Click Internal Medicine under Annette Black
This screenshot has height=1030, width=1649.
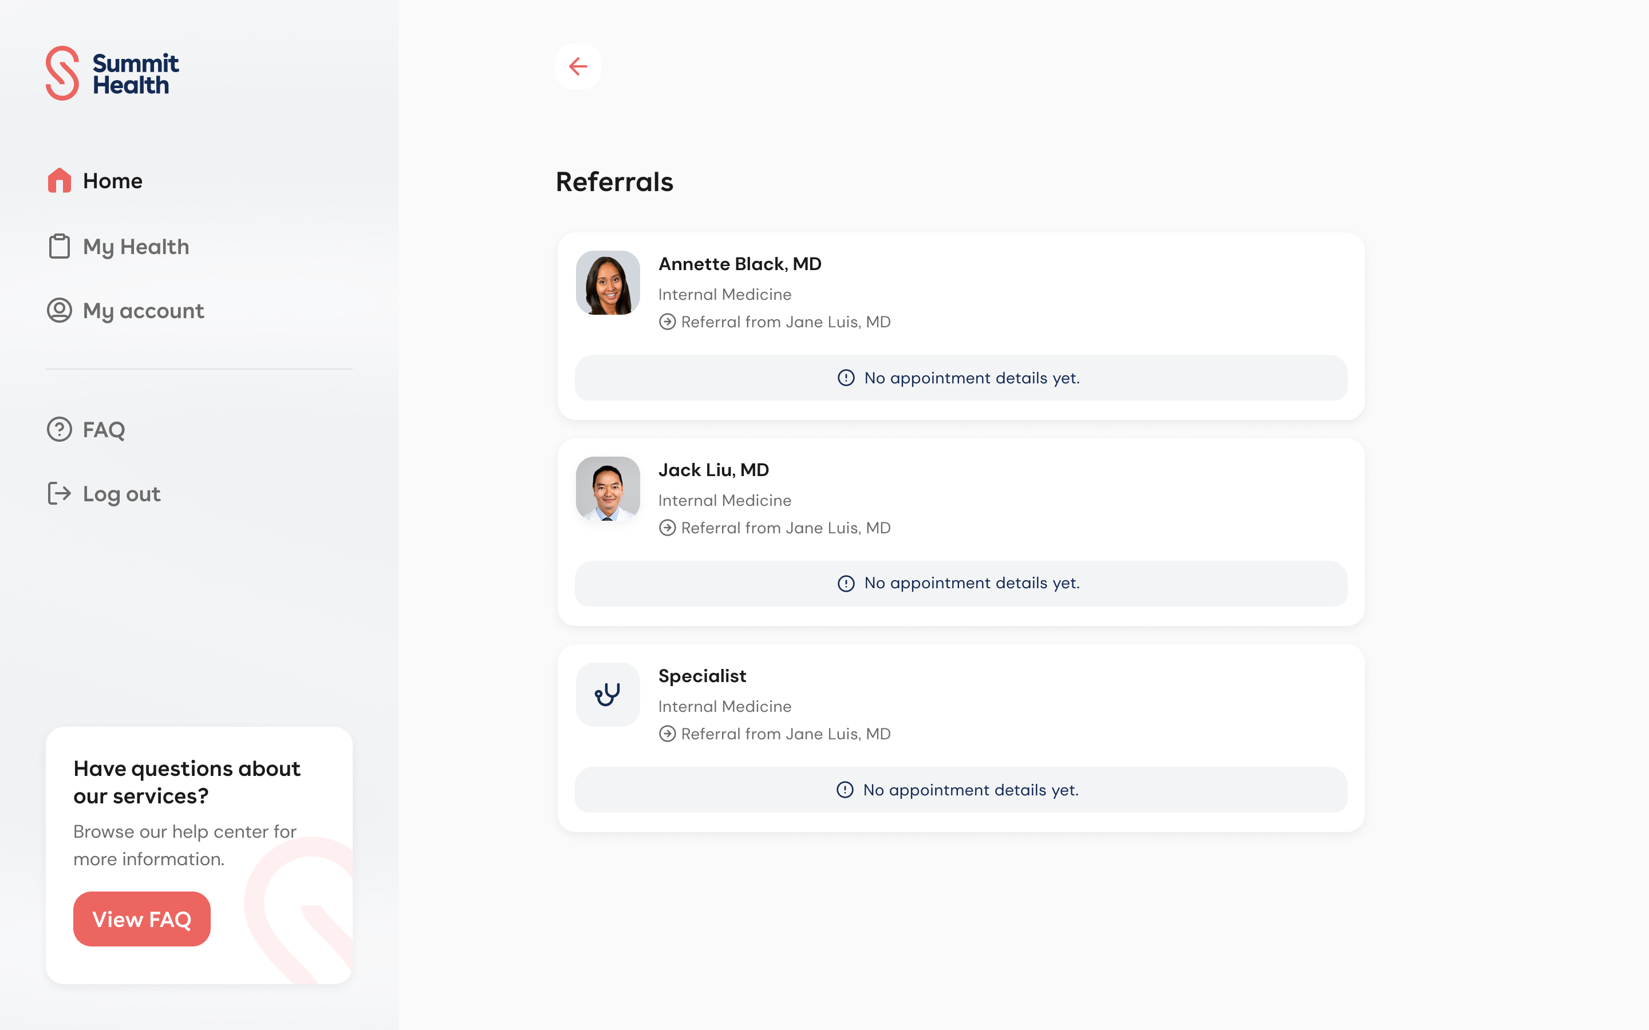(724, 294)
